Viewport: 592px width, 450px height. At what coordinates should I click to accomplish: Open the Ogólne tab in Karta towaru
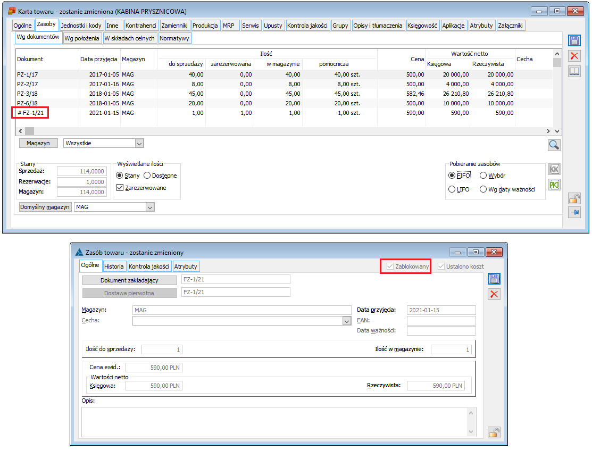pos(23,26)
